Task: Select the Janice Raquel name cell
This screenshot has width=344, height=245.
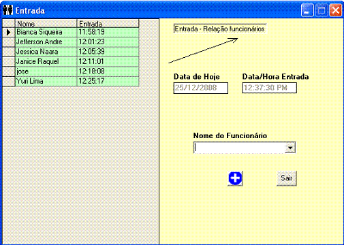Action: (46, 61)
